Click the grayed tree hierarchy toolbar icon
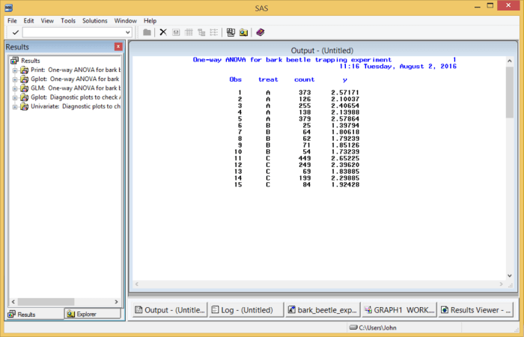The height and width of the screenshot is (337, 524). pyautogui.click(x=201, y=32)
